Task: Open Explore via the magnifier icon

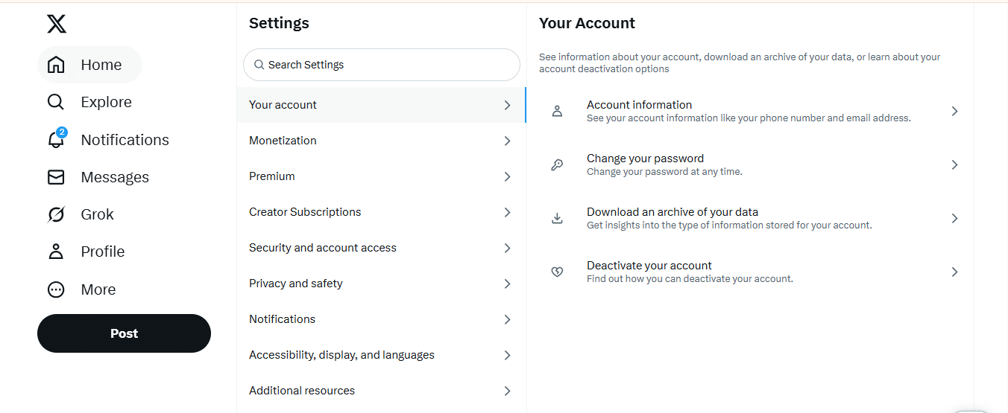Action: 56,102
